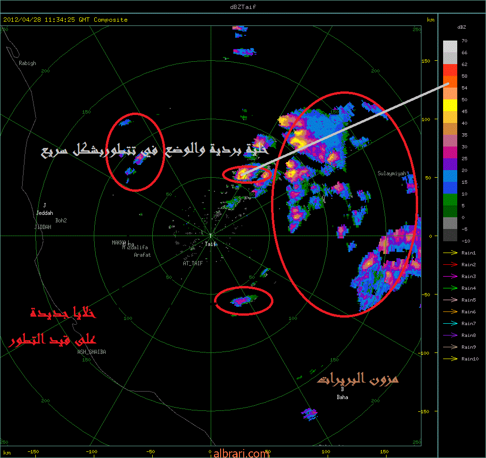The height and width of the screenshot is (458, 486).
Task: Select the green 5 dBZ color swatch
Action: (x=450, y=200)
